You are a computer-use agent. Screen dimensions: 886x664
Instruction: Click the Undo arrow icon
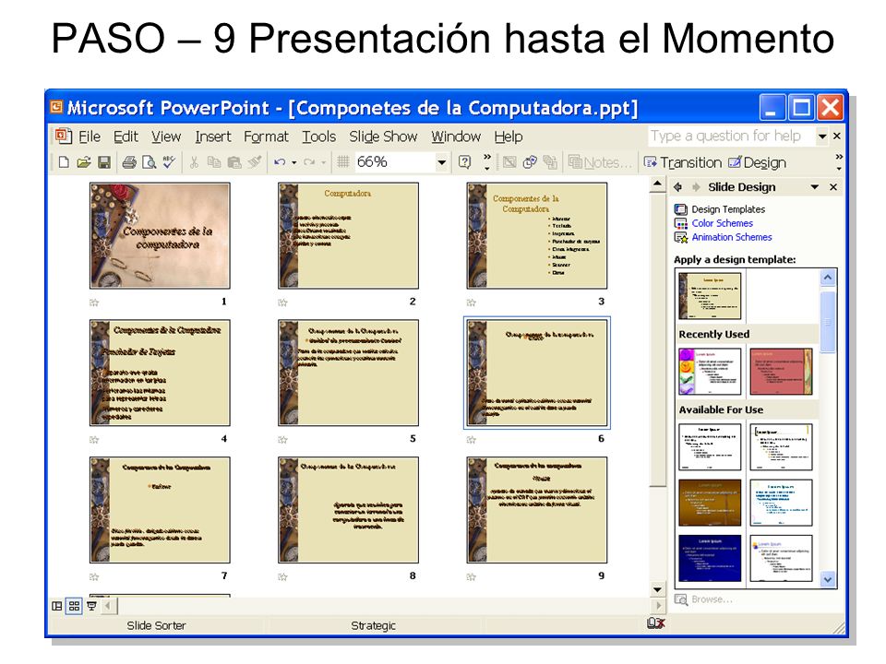point(280,162)
